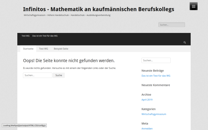
Task: Click the Neueste Kommentare heading
Action: pos(156,85)
